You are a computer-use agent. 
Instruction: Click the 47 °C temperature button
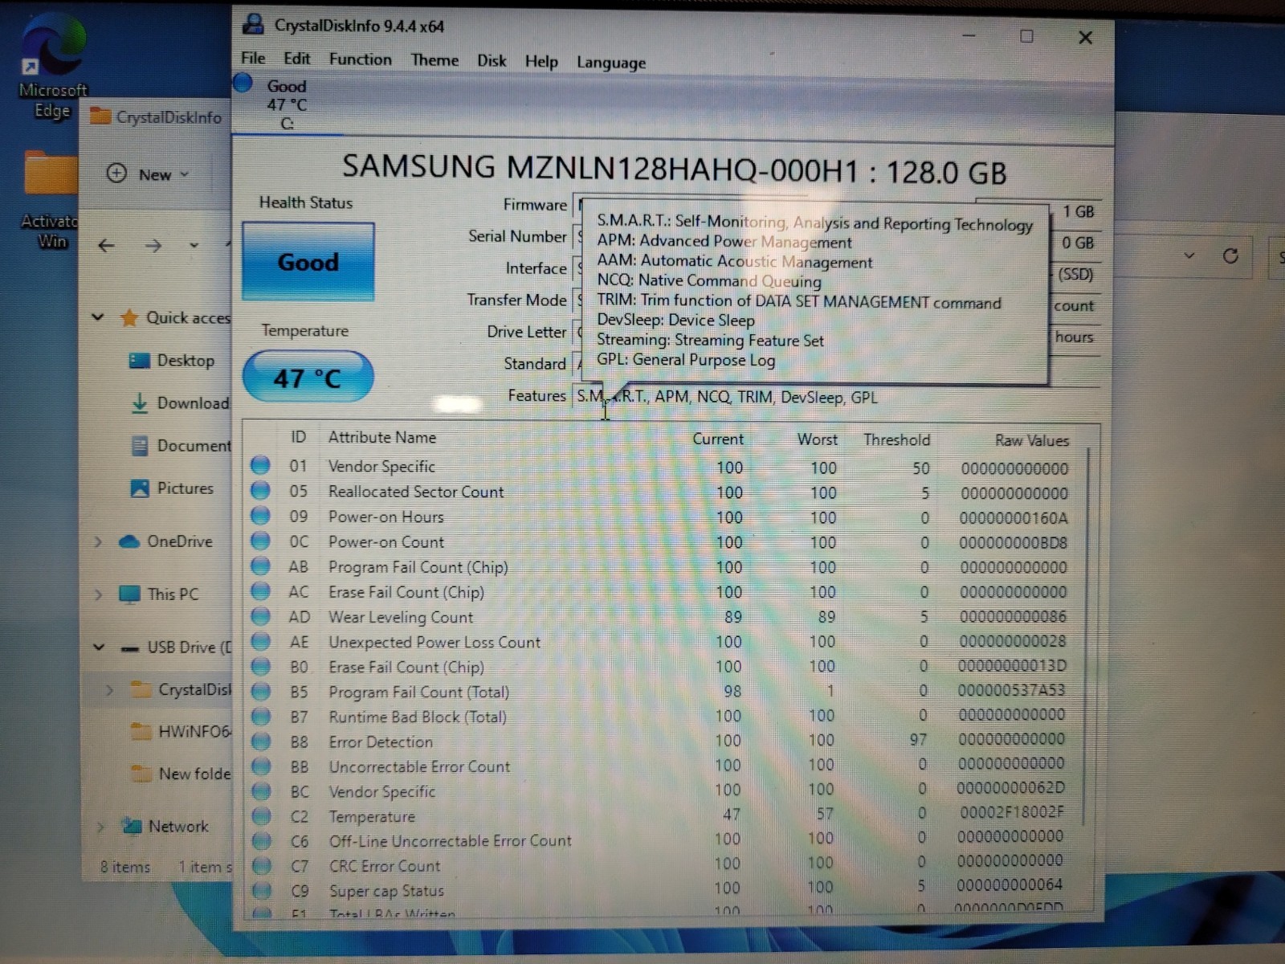tap(308, 377)
